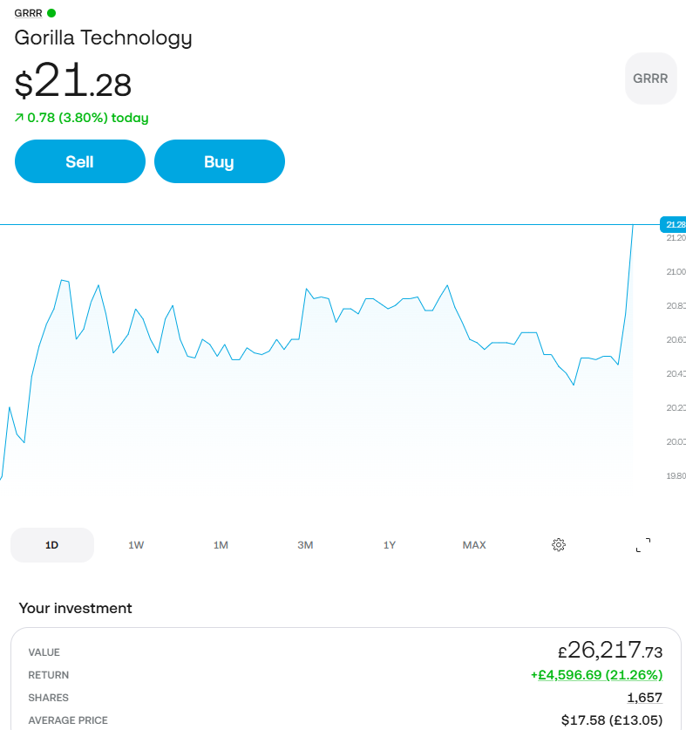Click the 0.78 (3.80%) today change
686x730 pixels.
click(x=82, y=118)
